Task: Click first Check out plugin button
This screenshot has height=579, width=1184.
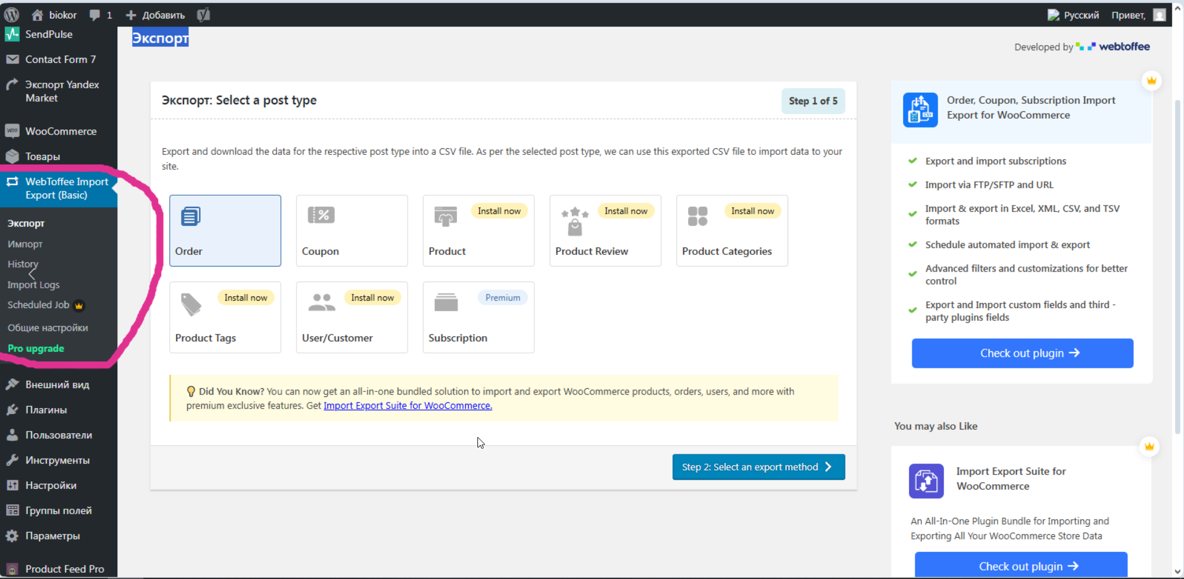Action: tap(1023, 353)
